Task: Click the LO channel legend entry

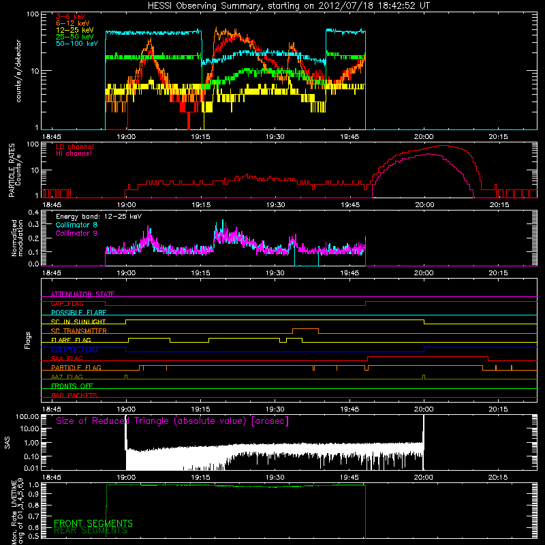Action: [x=75, y=146]
